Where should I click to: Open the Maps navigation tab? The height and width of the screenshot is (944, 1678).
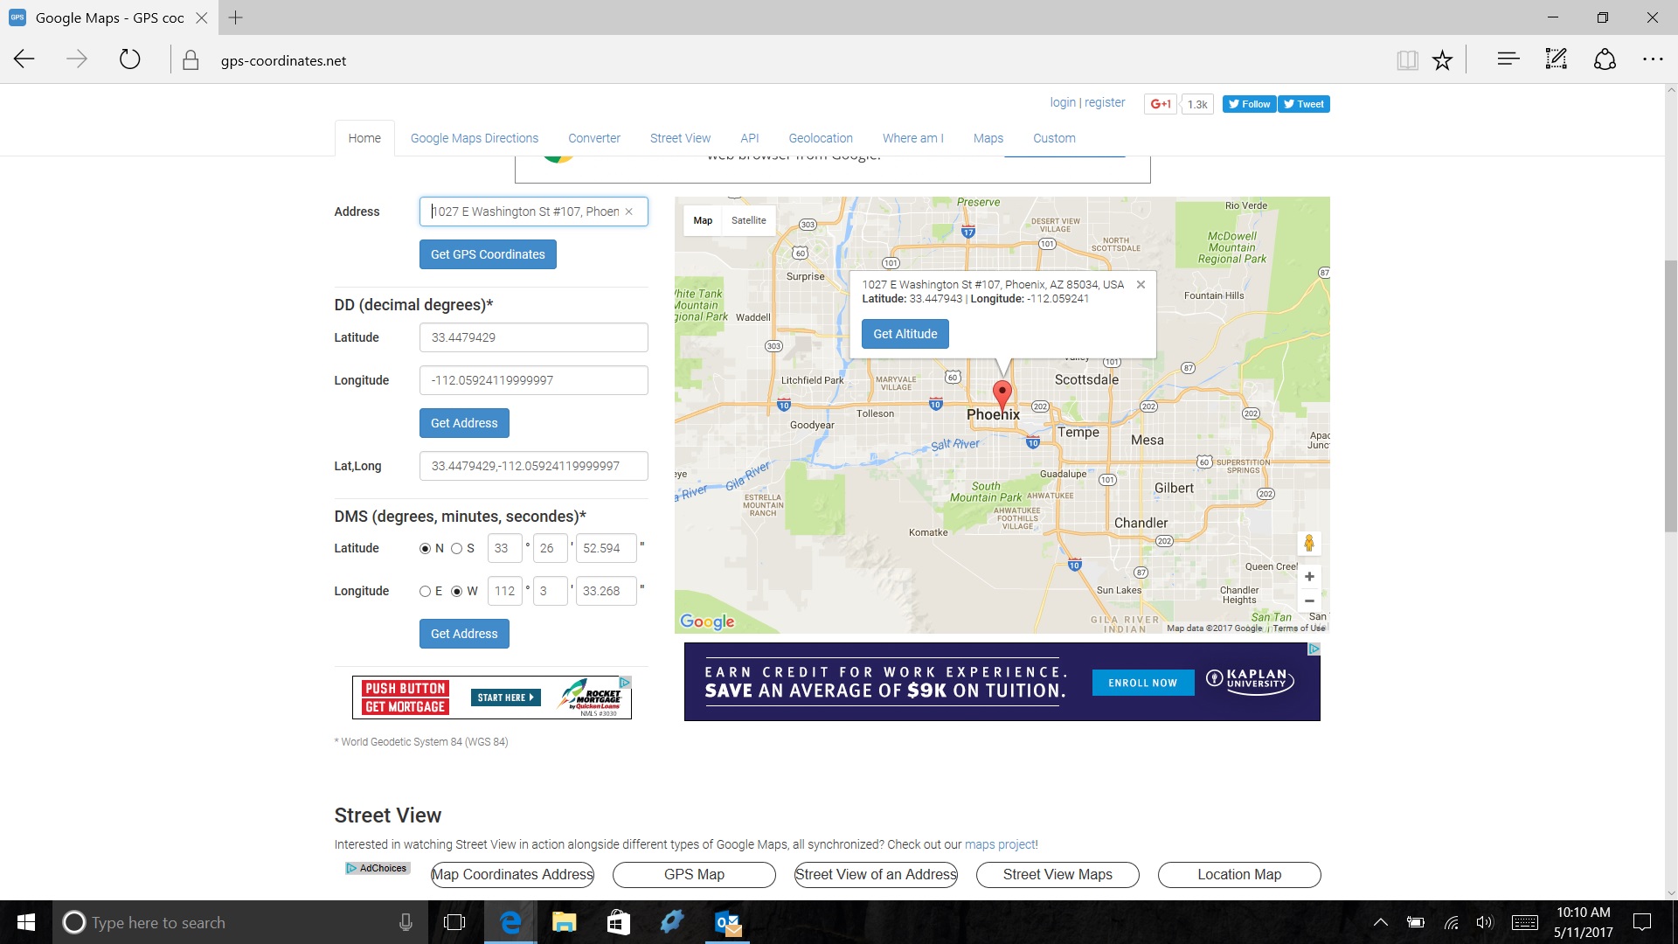(988, 138)
